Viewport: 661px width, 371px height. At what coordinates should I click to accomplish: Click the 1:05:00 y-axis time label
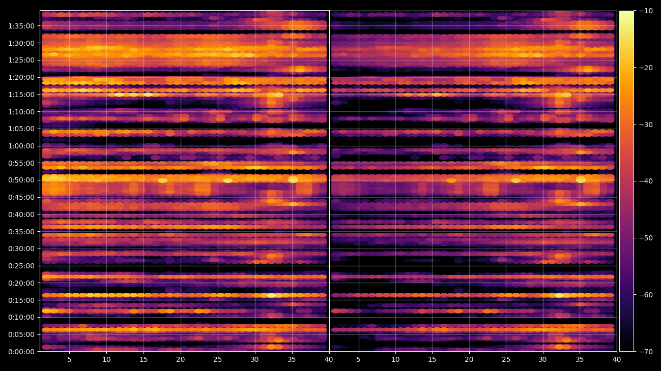coord(21,129)
